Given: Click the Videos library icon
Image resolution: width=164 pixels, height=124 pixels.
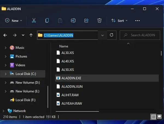Looking at the screenshot, I should [12, 65].
